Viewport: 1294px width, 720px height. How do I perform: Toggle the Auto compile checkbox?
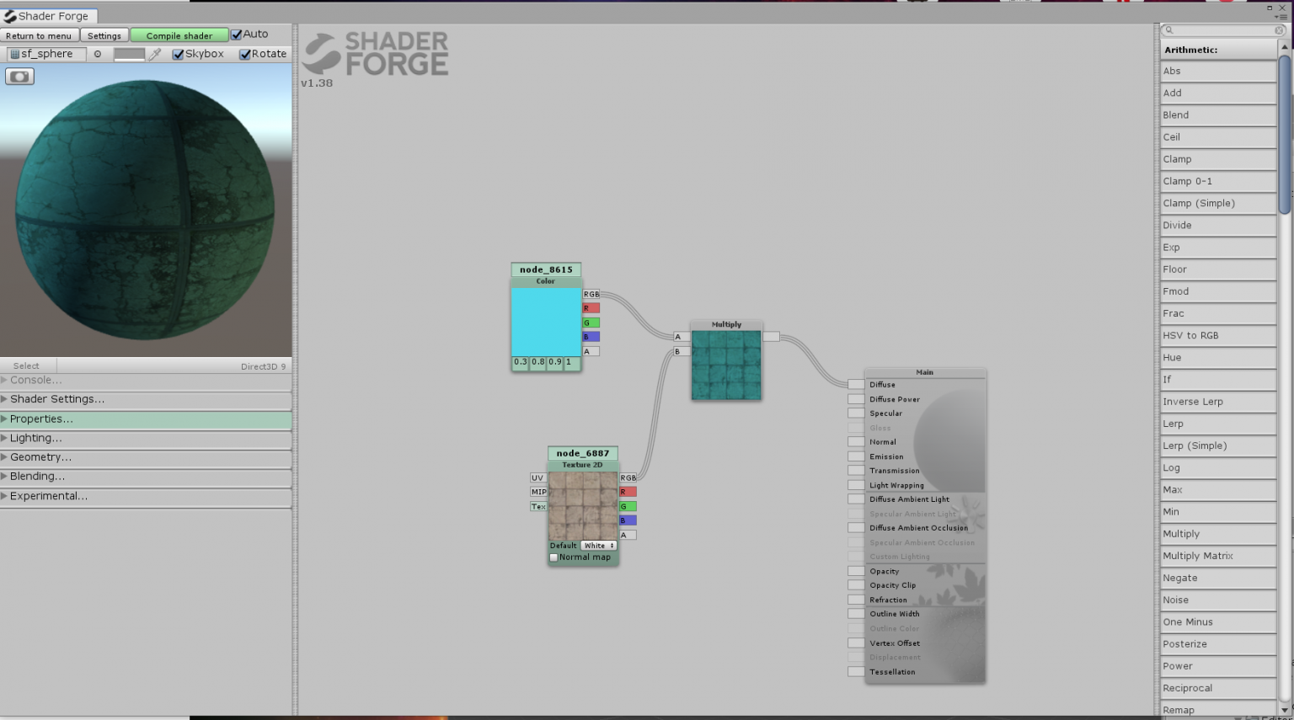pos(237,35)
